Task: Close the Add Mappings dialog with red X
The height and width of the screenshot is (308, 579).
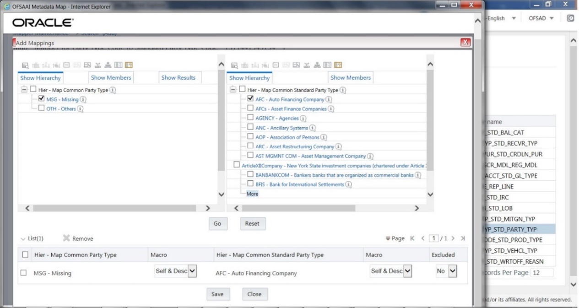Action: tap(465, 43)
